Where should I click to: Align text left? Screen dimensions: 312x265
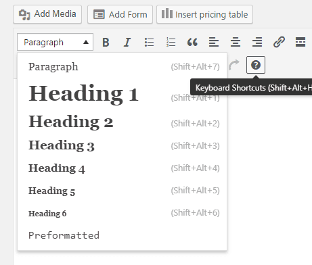214,42
